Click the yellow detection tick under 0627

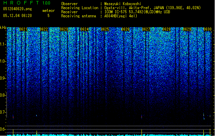142,132
